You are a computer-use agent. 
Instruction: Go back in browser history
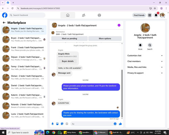click(3, 8)
